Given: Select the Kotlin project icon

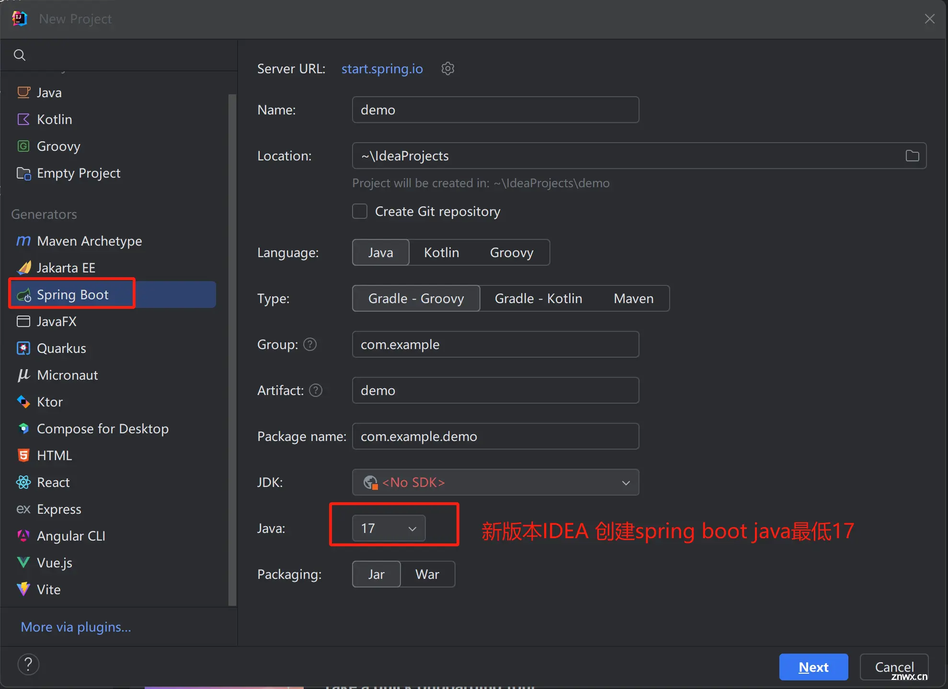Looking at the screenshot, I should pyautogui.click(x=23, y=119).
